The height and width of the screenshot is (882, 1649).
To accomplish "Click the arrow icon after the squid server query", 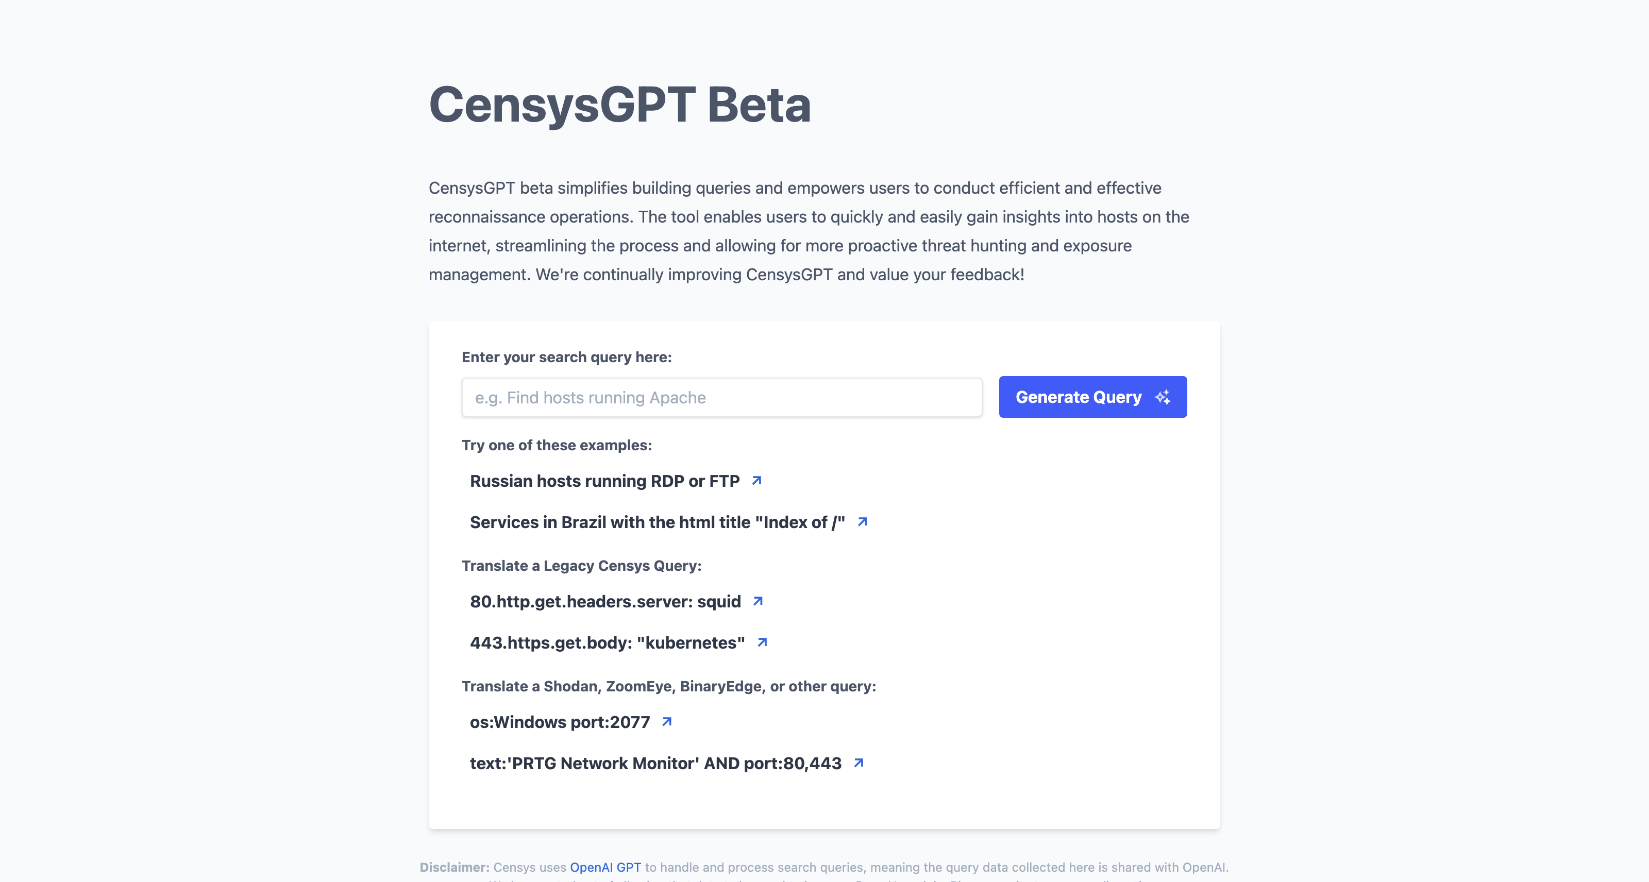I will [x=758, y=601].
